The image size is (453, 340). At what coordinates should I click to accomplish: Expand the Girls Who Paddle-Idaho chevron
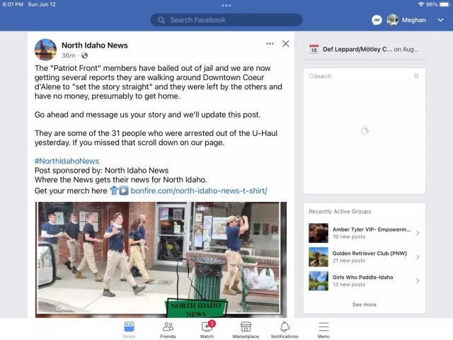418,280
